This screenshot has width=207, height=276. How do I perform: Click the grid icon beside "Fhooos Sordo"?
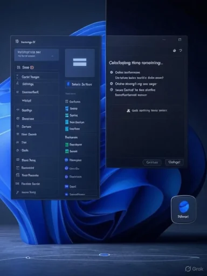(17, 183)
